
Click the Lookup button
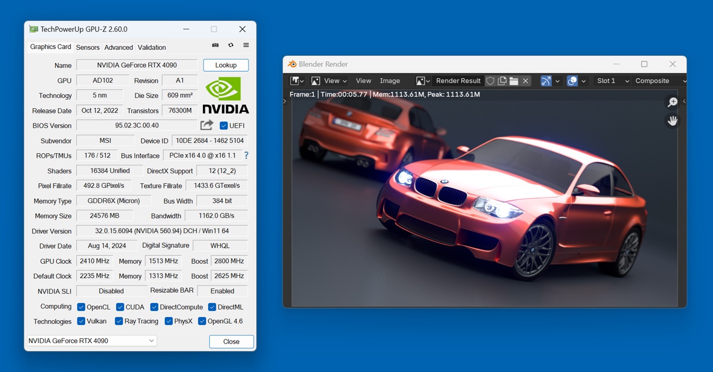tap(226, 65)
